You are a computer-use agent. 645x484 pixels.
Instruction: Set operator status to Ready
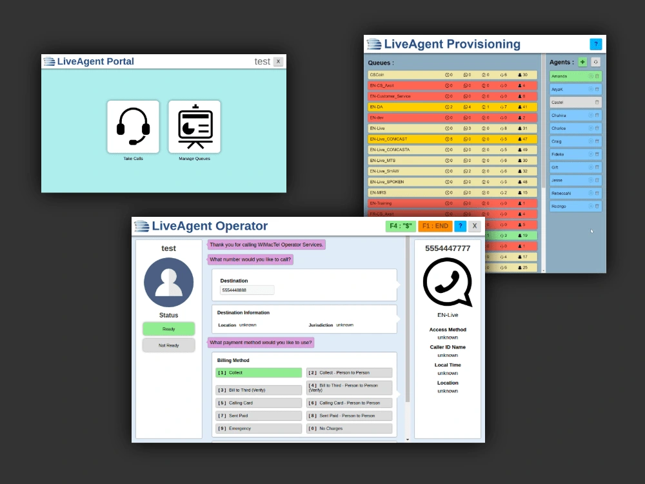point(168,329)
